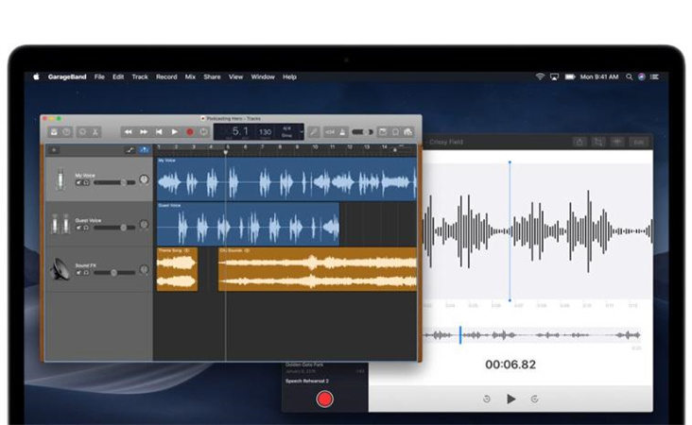The width and height of the screenshot is (692, 425).
Task: Toggle the Metronome button
Action: tap(342, 132)
